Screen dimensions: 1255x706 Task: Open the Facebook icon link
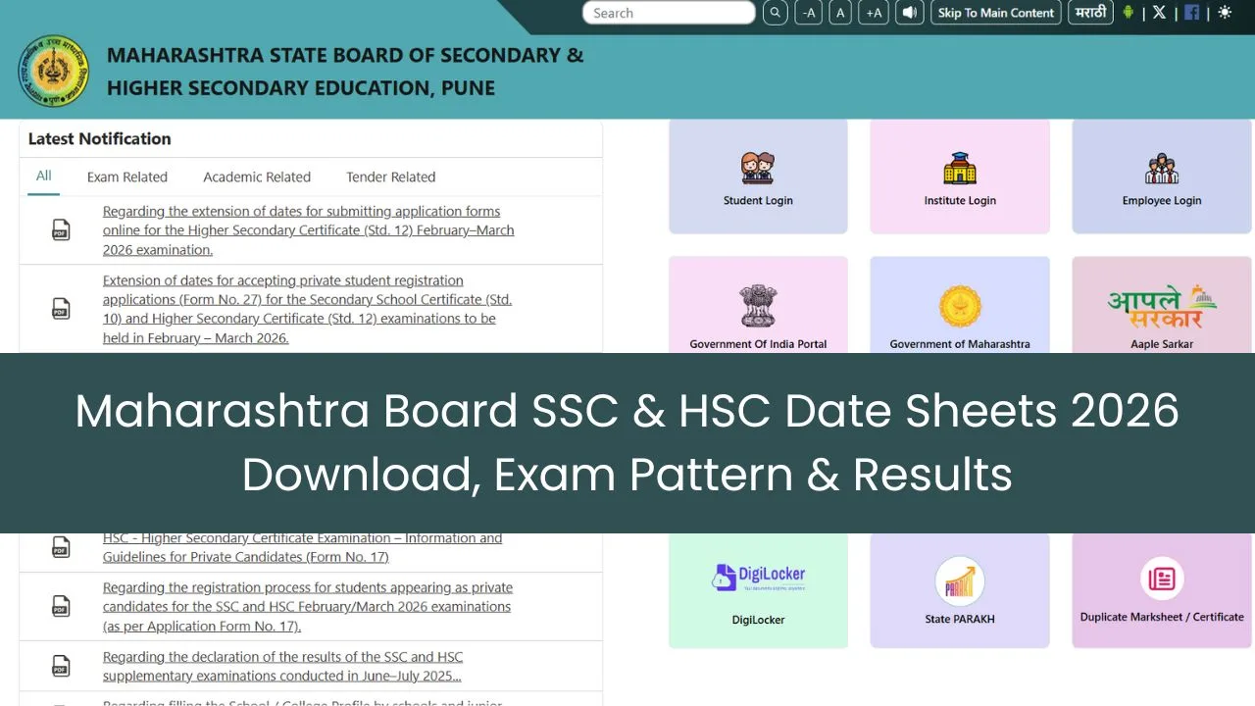pyautogui.click(x=1191, y=13)
